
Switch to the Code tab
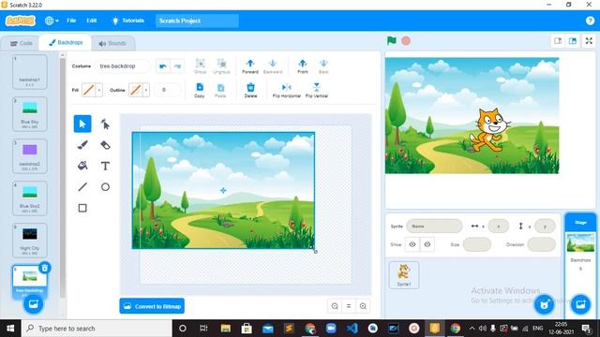click(x=21, y=43)
